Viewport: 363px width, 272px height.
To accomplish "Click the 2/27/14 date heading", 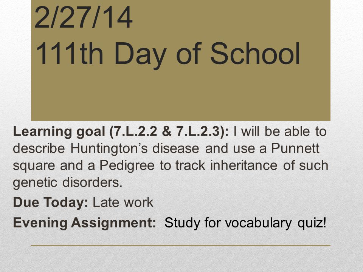I will [83, 18].
